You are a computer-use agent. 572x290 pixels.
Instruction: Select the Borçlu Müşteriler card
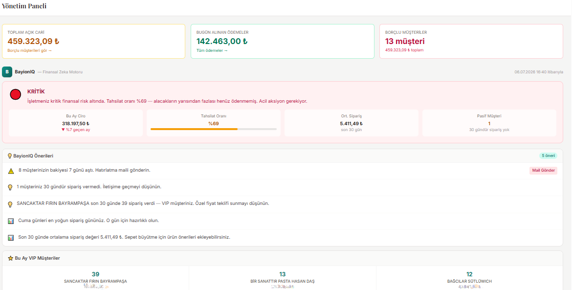tap(471, 41)
